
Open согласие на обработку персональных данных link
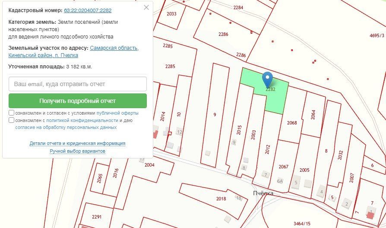click(x=66, y=128)
